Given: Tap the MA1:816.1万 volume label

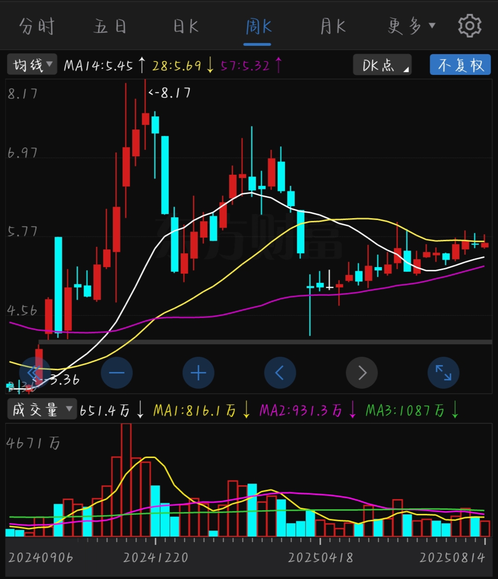Looking at the screenshot, I should click(x=195, y=410).
